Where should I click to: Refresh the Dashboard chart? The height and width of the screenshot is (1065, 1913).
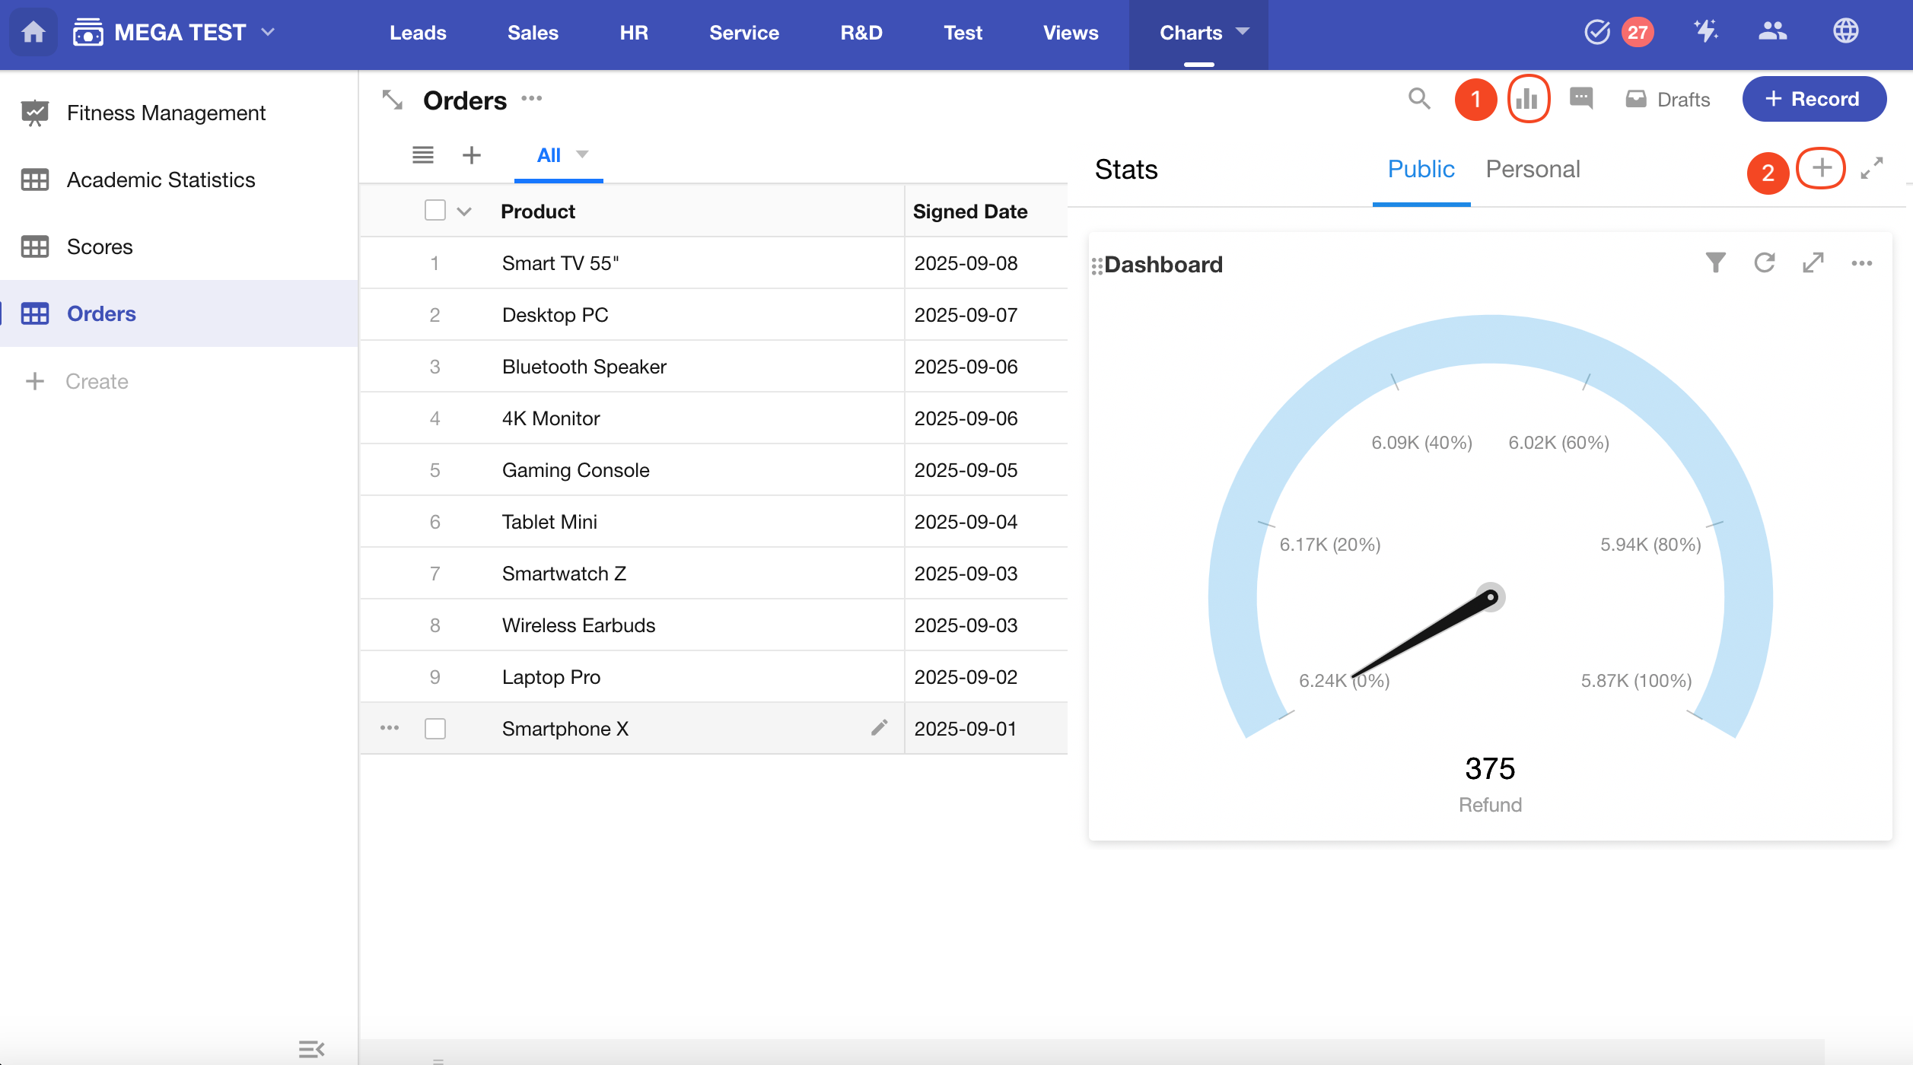point(1764,263)
